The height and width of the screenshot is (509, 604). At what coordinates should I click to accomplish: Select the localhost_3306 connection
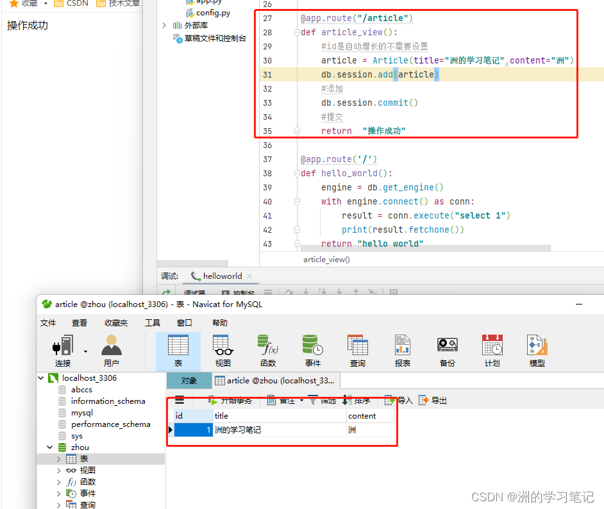pyautogui.click(x=89, y=378)
